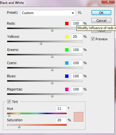Viewport: 116px width, 135px height.
Task: Click the Saturation slider handle
Action: pyautogui.click(x=19, y=127)
